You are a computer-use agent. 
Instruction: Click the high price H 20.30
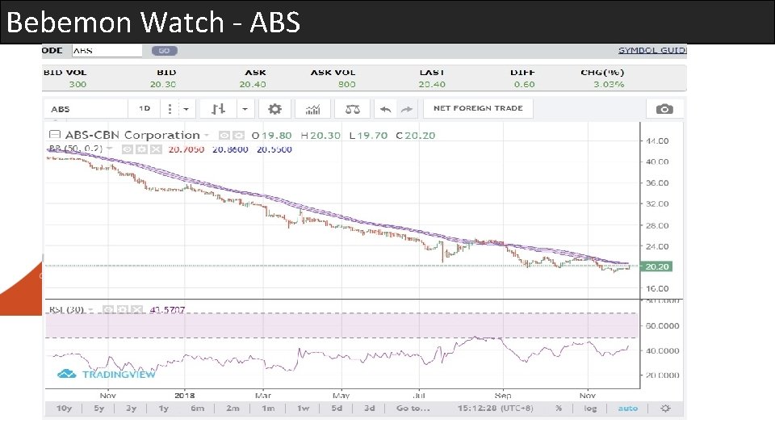320,136
